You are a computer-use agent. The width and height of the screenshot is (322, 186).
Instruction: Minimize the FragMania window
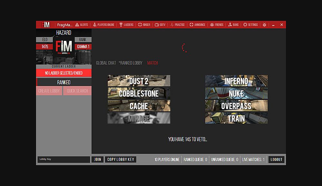coord(273,25)
